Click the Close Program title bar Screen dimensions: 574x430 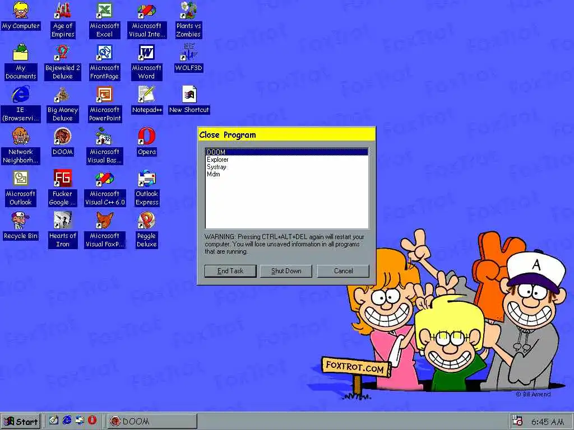click(286, 134)
